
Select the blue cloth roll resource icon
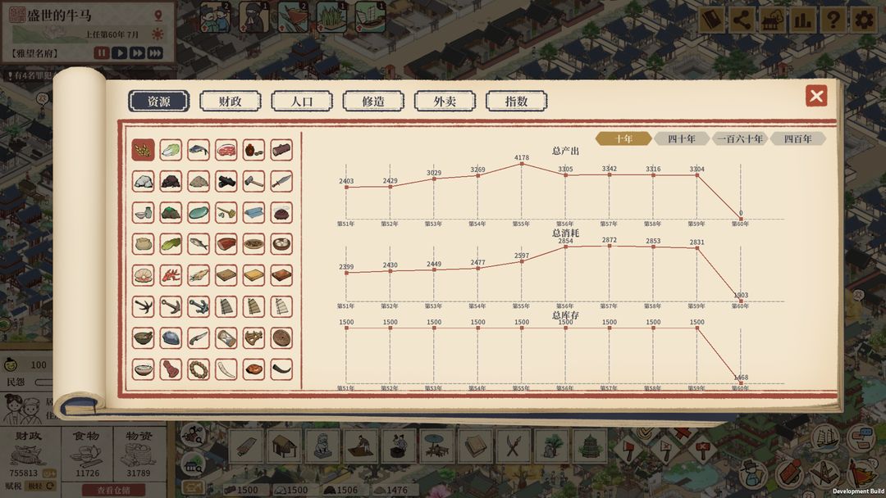(x=253, y=212)
